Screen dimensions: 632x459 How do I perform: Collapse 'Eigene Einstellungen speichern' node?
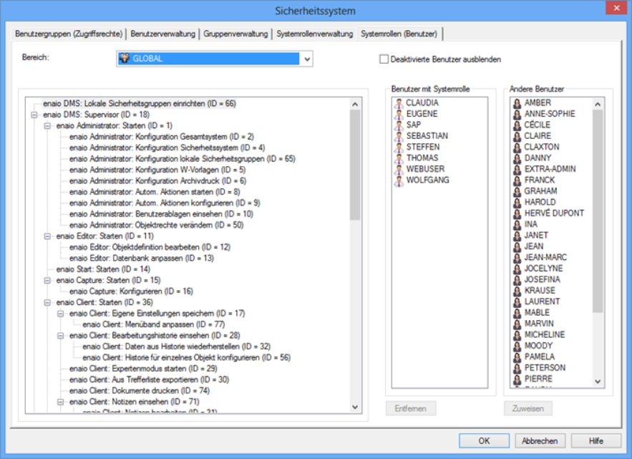click(x=60, y=314)
